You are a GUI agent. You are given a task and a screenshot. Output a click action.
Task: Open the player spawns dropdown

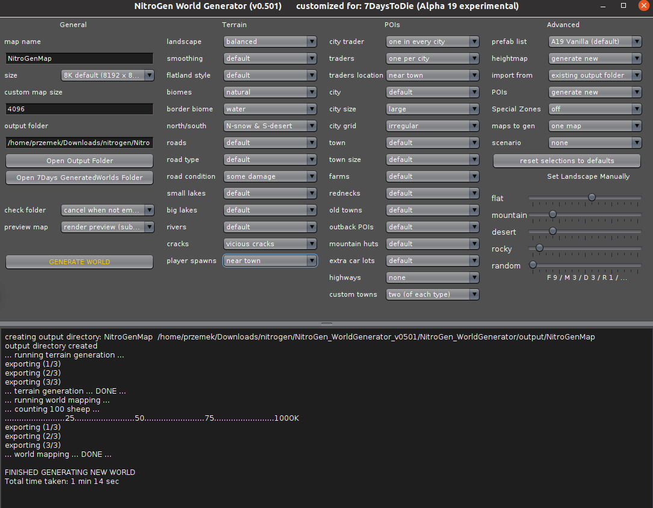pyautogui.click(x=270, y=260)
